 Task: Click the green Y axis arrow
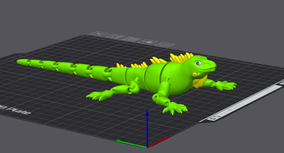pos(131,144)
